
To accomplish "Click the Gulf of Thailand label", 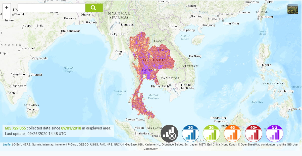I will click(153, 97).
